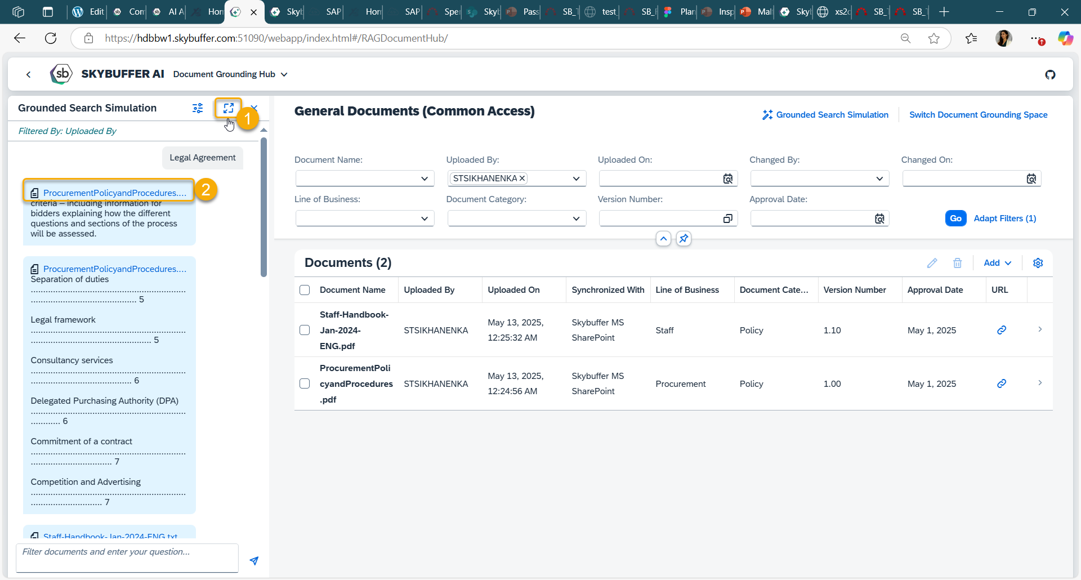
Task: Open URL link of Staff-Handbook document
Action: [1002, 330]
